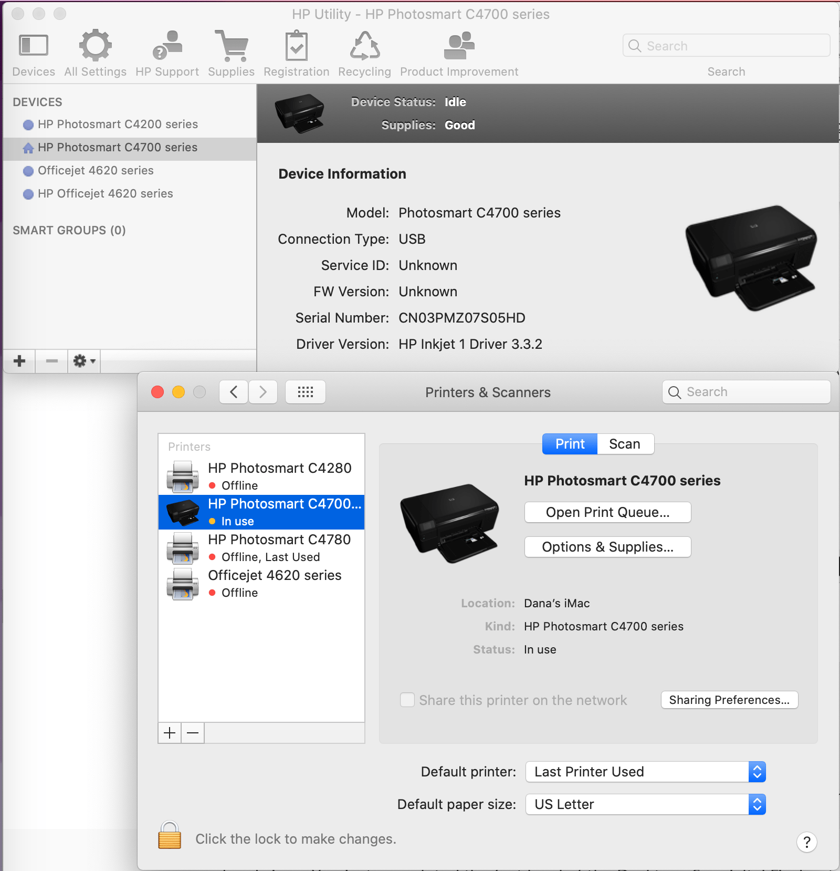Close the Printers & Scanners window
The width and height of the screenshot is (840, 871).
pos(157,392)
